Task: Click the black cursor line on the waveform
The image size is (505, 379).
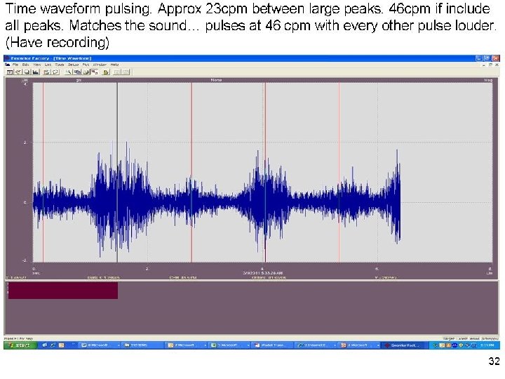Action: (x=117, y=173)
